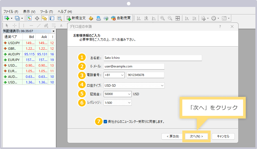Enable auto scroll chart icon
Image resolution: width=257 pixels, height=149 pixels.
[187, 18]
